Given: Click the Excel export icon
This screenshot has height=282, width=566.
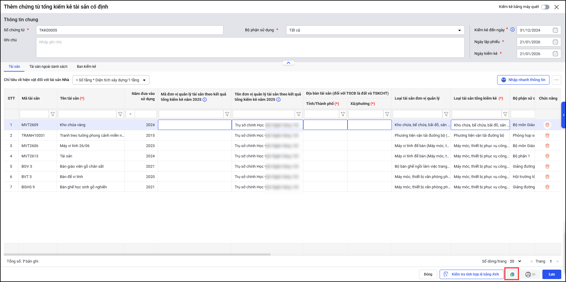Looking at the screenshot, I should (512, 274).
